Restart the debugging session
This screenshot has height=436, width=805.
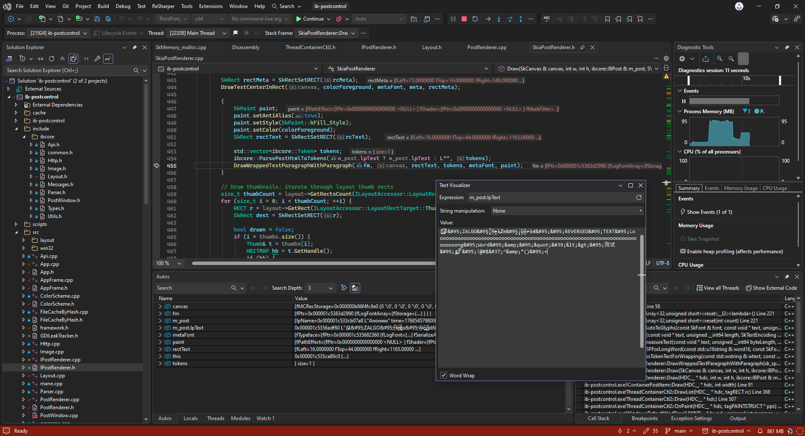pos(475,19)
